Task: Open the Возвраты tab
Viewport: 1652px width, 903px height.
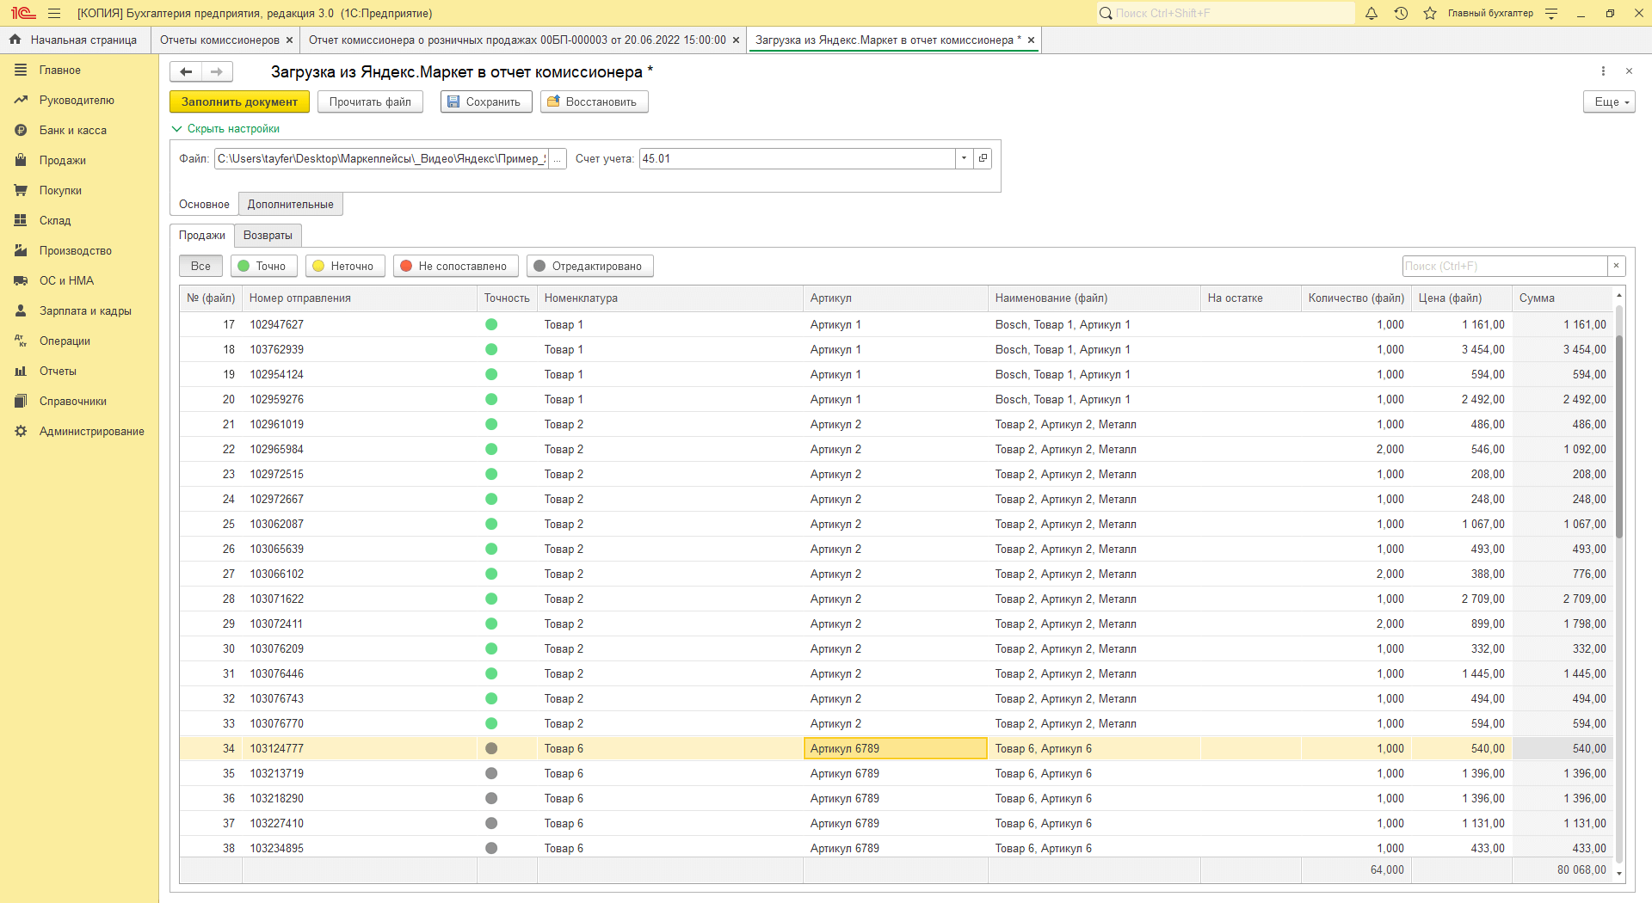Action: [x=268, y=236]
